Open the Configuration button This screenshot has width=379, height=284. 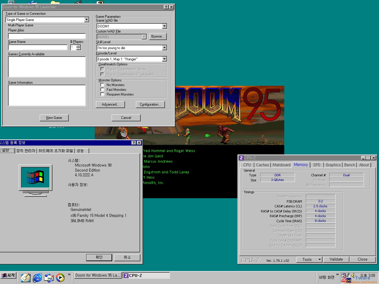coord(150,104)
